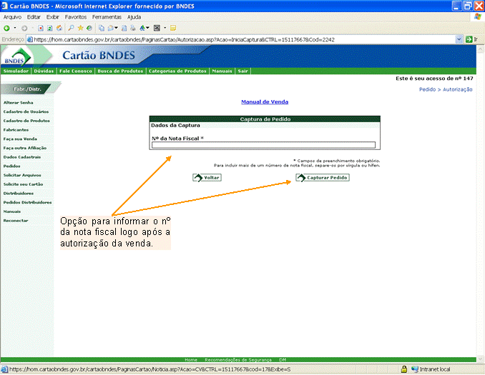485x375 pixels.
Task: Click the Edit page toolbar icon
Action: [x=124, y=29]
